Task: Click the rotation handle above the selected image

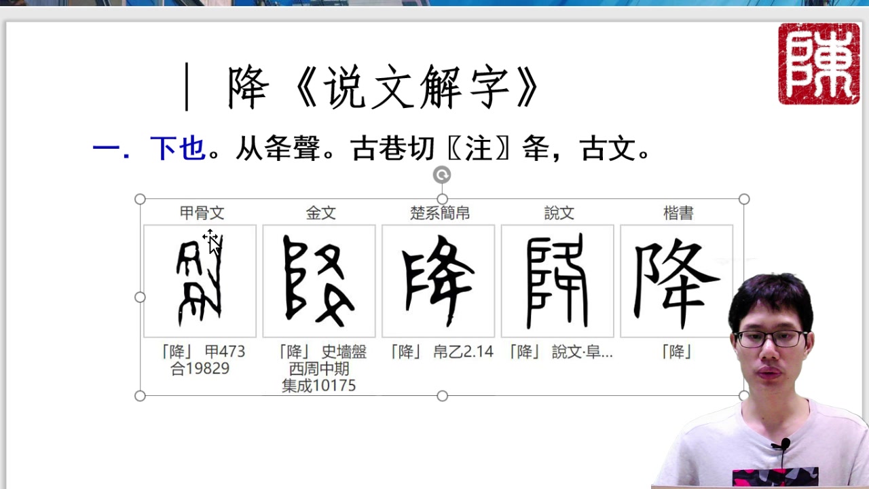Action: click(x=442, y=175)
